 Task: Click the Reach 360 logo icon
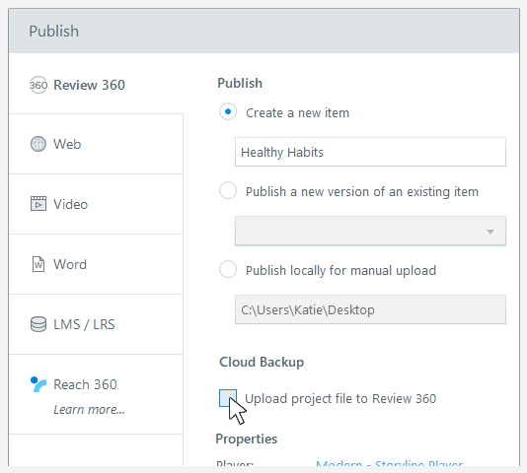click(x=38, y=384)
